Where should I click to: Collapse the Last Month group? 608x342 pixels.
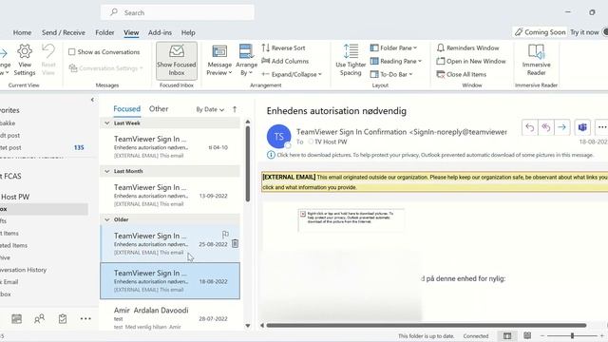pos(107,171)
